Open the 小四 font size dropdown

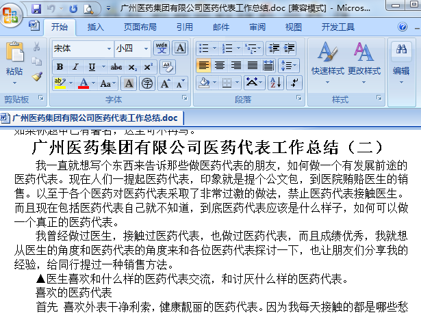click(x=146, y=49)
